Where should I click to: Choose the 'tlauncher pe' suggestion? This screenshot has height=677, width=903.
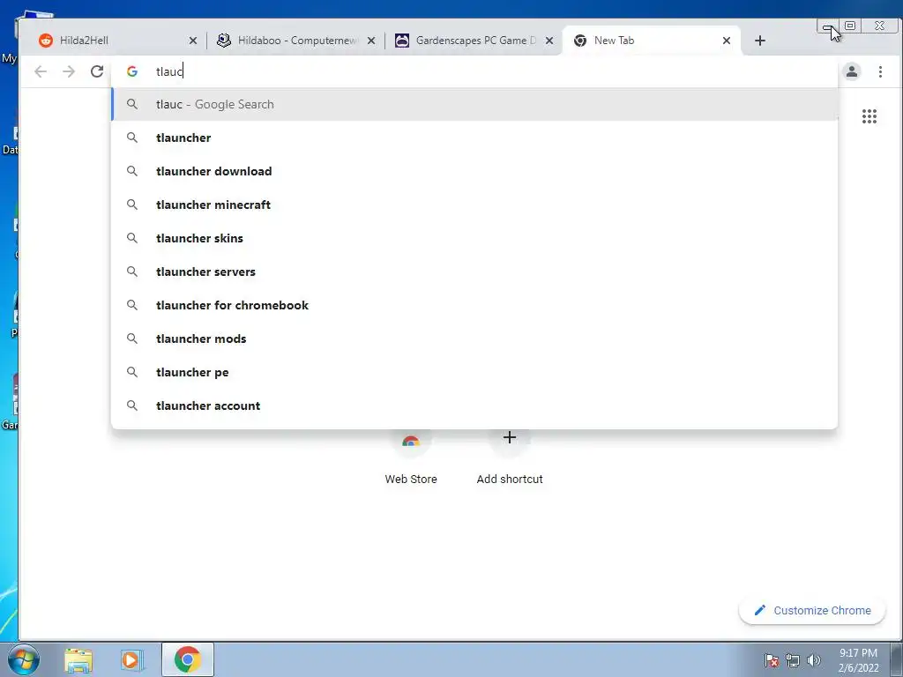pos(474,372)
